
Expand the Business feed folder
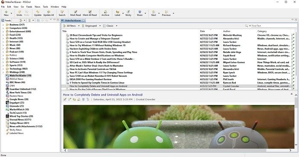pos(3,25)
